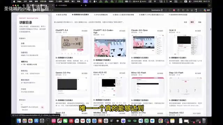
Task: Select the highlighted view density option
Action: [x=192, y=22]
